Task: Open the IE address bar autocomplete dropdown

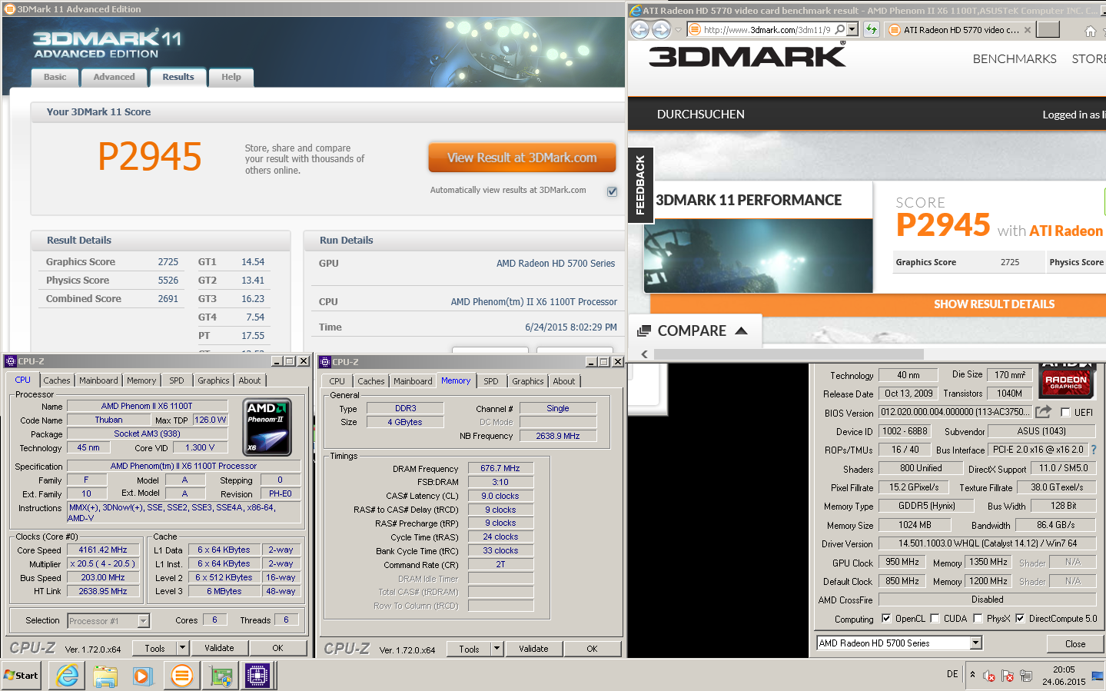Action: click(852, 29)
